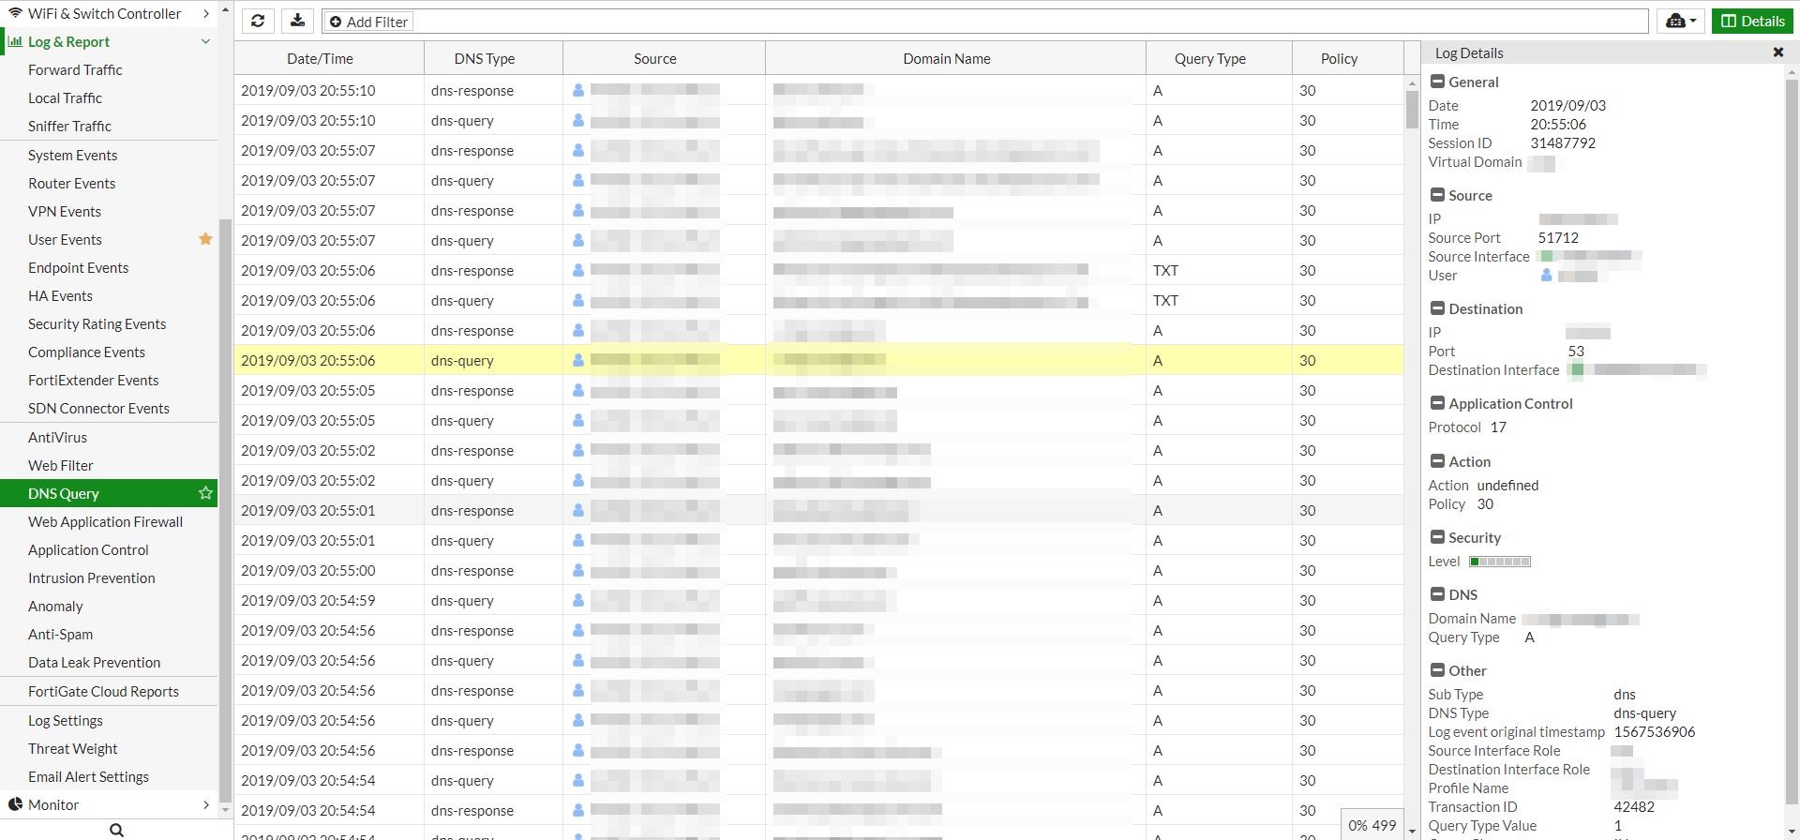Click the refresh log list icon

258,22
